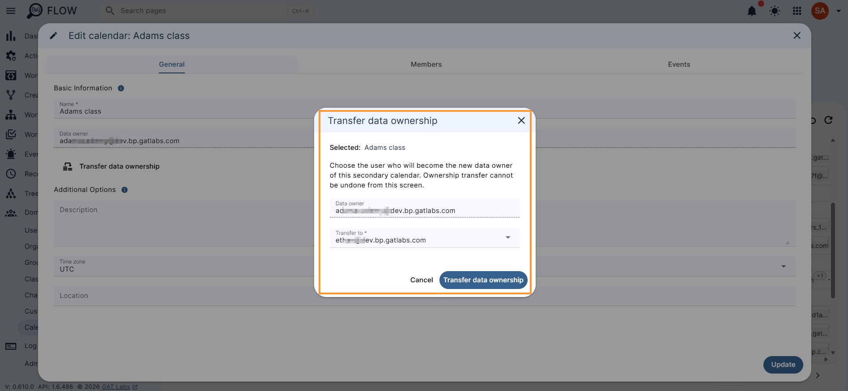848x391 pixels.
Task: Confirm with the blue Transfer data ownership button
Action: (483, 280)
